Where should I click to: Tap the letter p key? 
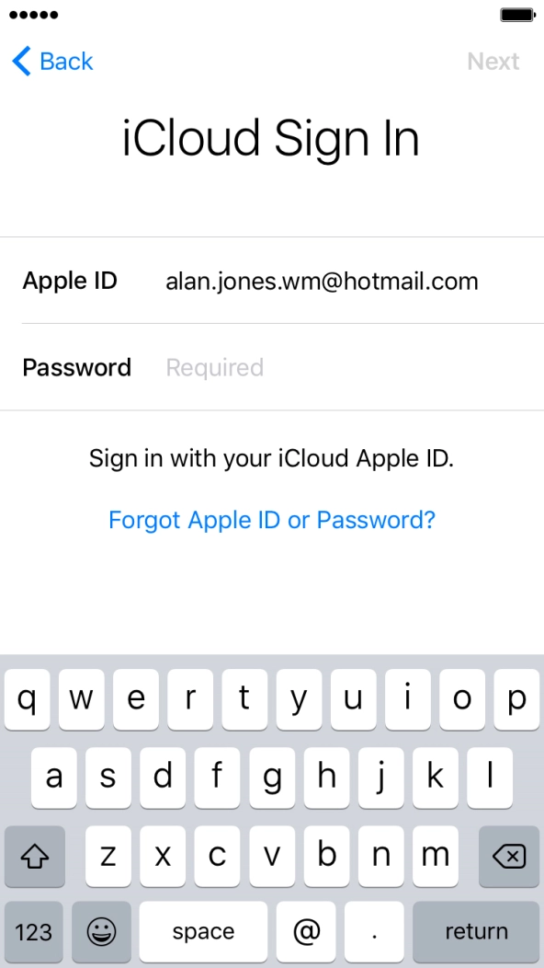click(x=516, y=699)
